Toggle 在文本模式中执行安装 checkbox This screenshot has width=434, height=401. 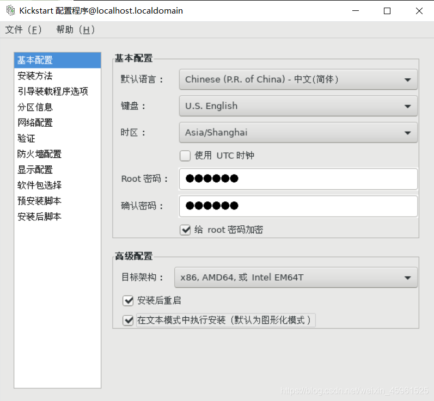(x=128, y=320)
